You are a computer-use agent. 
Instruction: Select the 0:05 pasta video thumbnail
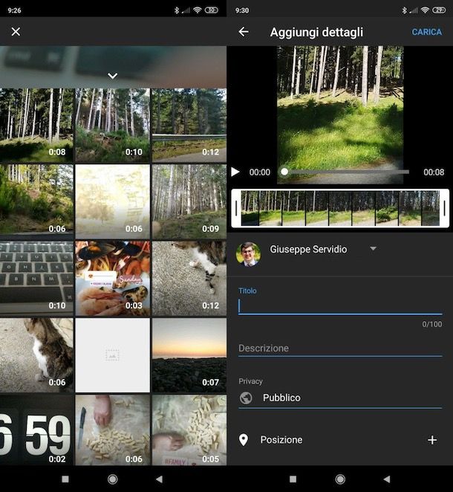click(x=189, y=430)
